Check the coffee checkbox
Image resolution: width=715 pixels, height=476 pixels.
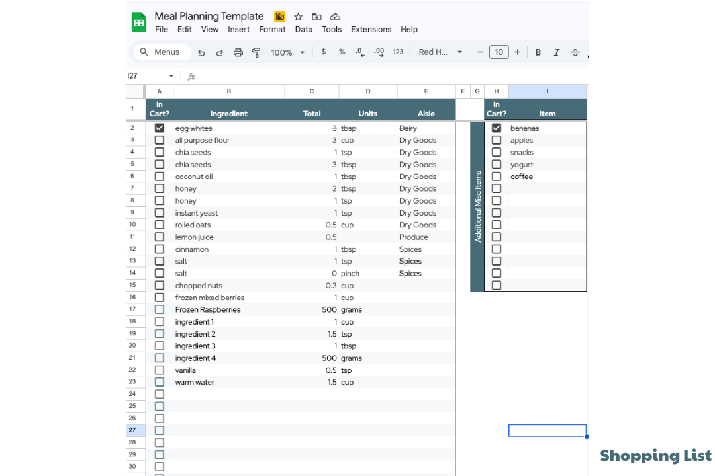click(497, 177)
